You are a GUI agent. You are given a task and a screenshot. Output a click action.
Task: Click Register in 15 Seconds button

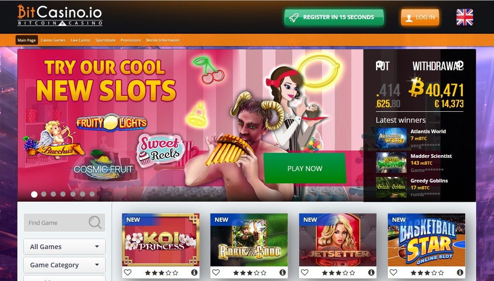point(334,17)
